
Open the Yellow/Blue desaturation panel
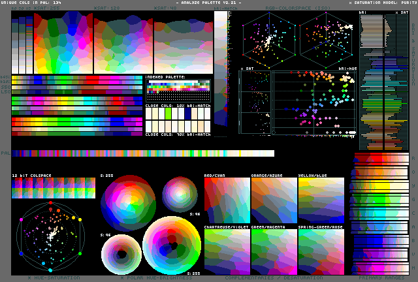point(321,200)
